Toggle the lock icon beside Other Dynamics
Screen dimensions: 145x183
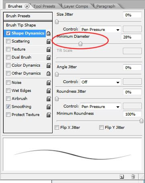pyautogui.click(x=48, y=73)
